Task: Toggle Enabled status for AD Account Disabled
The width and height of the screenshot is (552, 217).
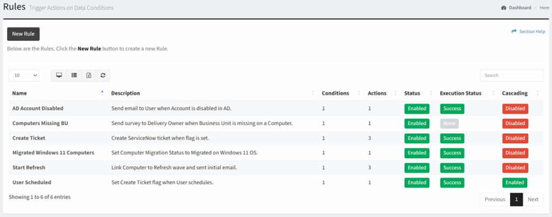Action: [x=417, y=108]
